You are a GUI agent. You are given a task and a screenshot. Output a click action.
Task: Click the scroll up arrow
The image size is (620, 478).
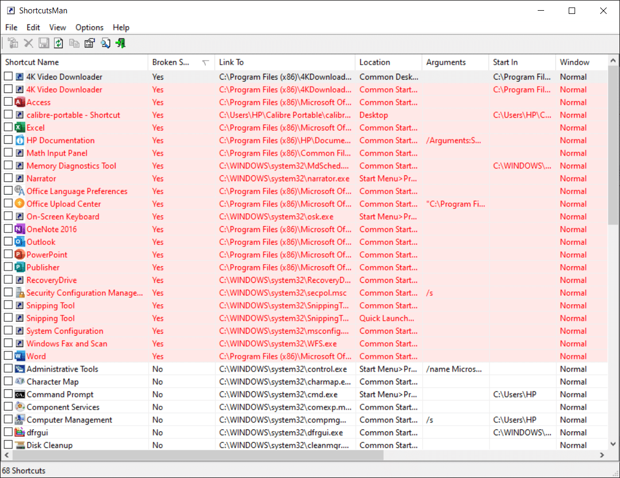point(613,60)
